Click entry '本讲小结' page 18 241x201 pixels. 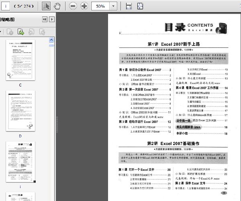(x=202, y=133)
